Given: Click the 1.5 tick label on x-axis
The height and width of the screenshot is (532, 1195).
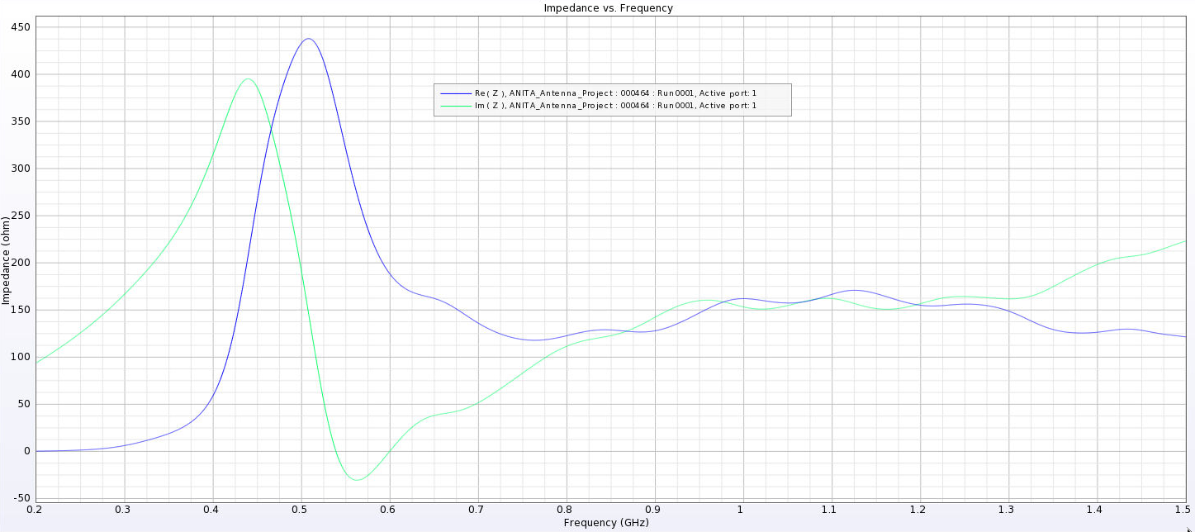Looking at the screenshot, I should 1179,509.
